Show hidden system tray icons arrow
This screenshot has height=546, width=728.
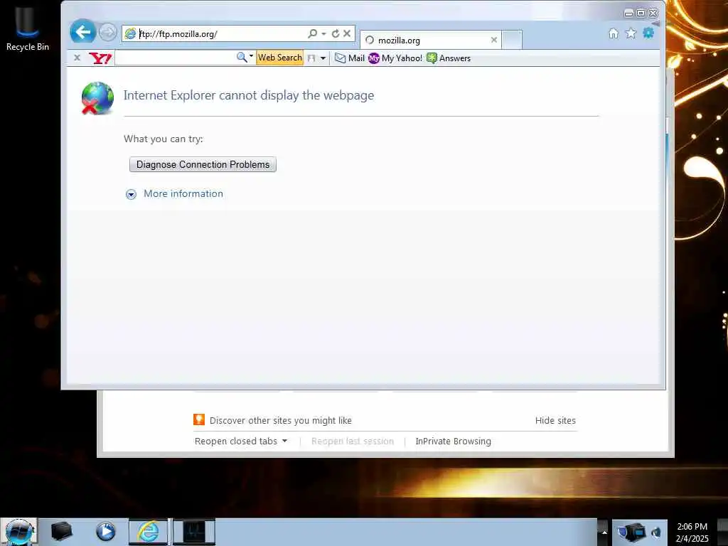pyautogui.click(x=604, y=532)
